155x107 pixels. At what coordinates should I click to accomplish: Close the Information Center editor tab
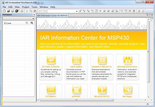152,15
